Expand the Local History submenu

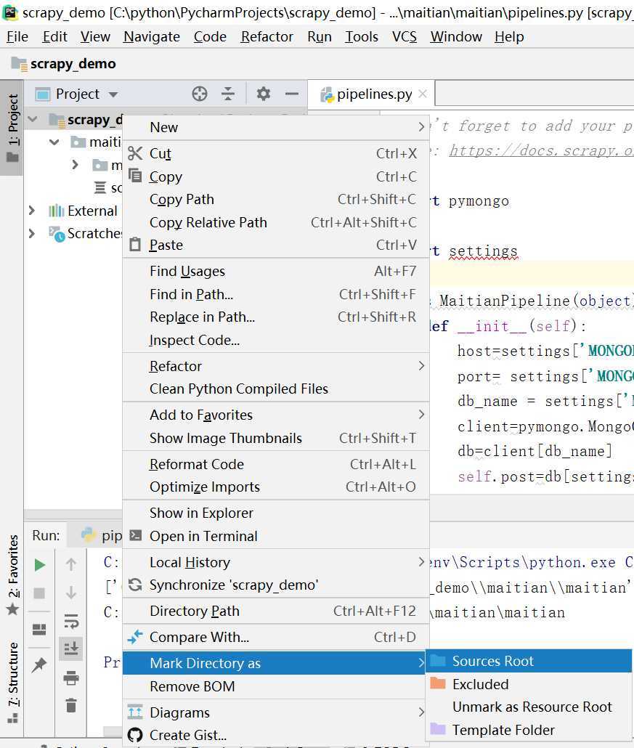(x=276, y=562)
